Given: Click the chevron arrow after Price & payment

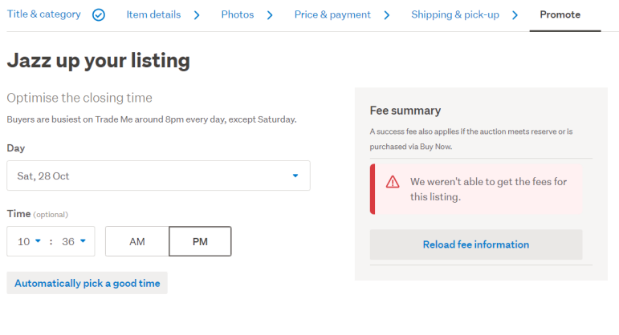Looking at the screenshot, I should tap(387, 15).
